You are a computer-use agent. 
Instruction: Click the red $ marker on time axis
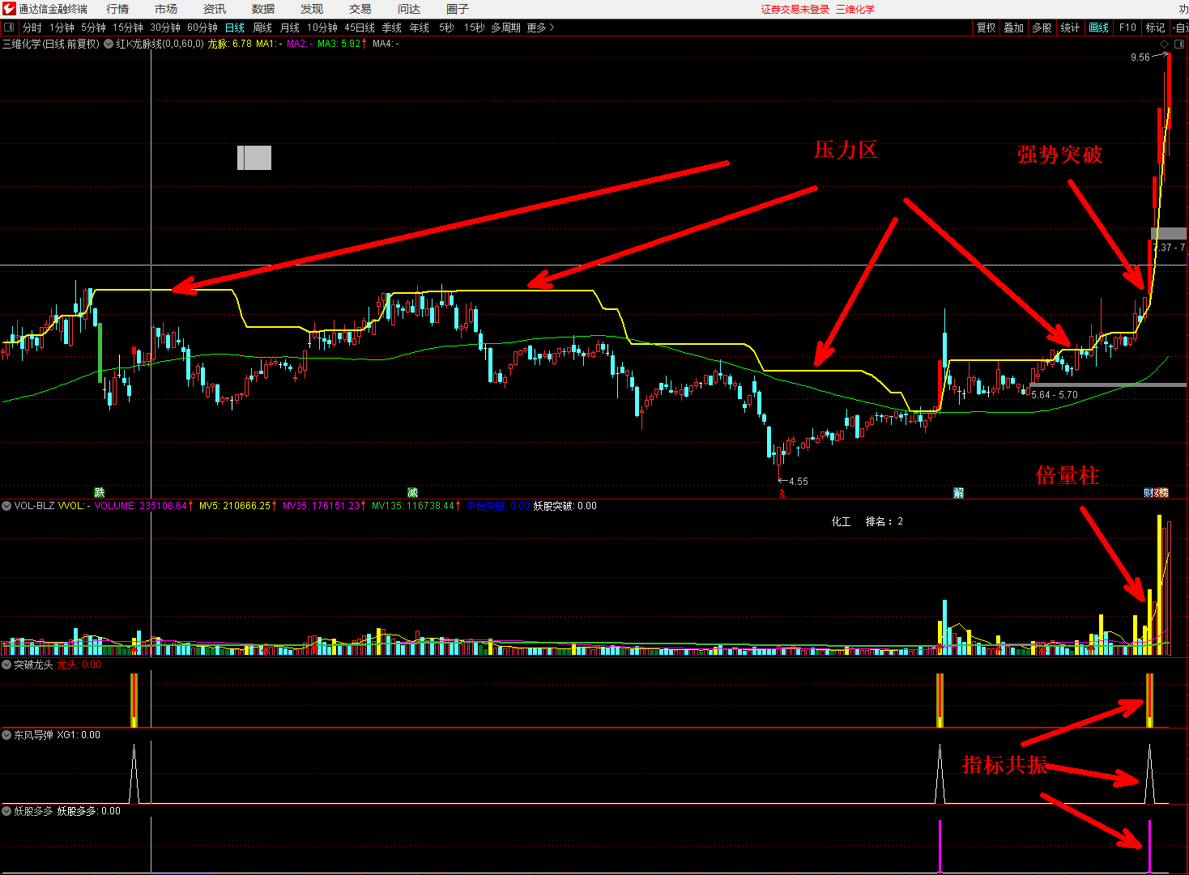click(782, 493)
